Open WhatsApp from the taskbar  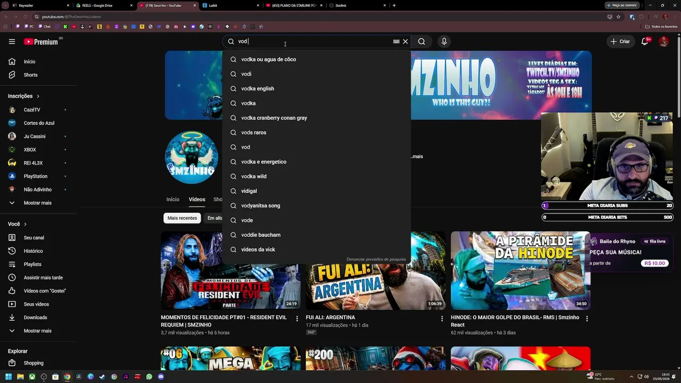[149, 377]
